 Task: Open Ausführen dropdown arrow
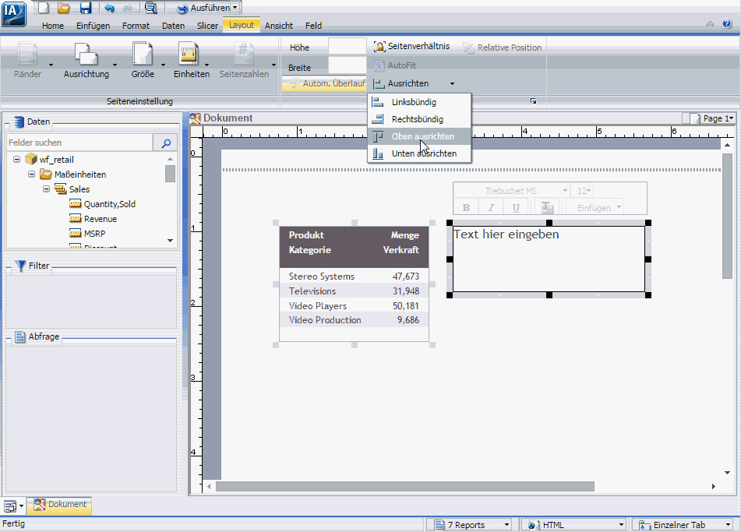235,8
